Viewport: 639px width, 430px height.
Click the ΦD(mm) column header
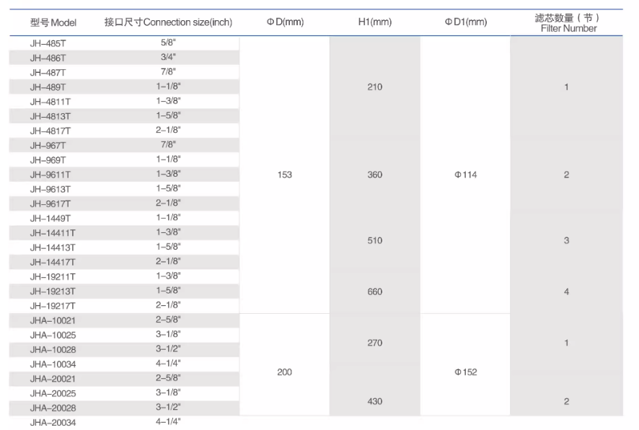[285, 22]
